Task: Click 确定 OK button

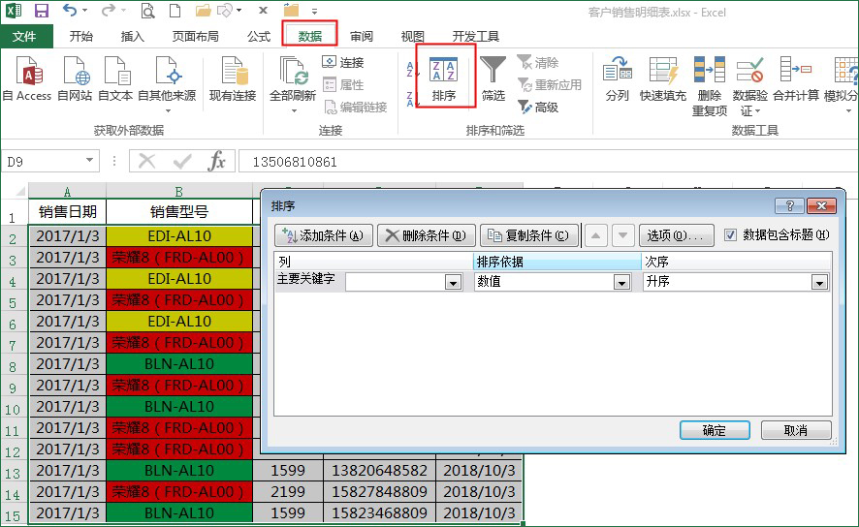Action: click(x=715, y=430)
